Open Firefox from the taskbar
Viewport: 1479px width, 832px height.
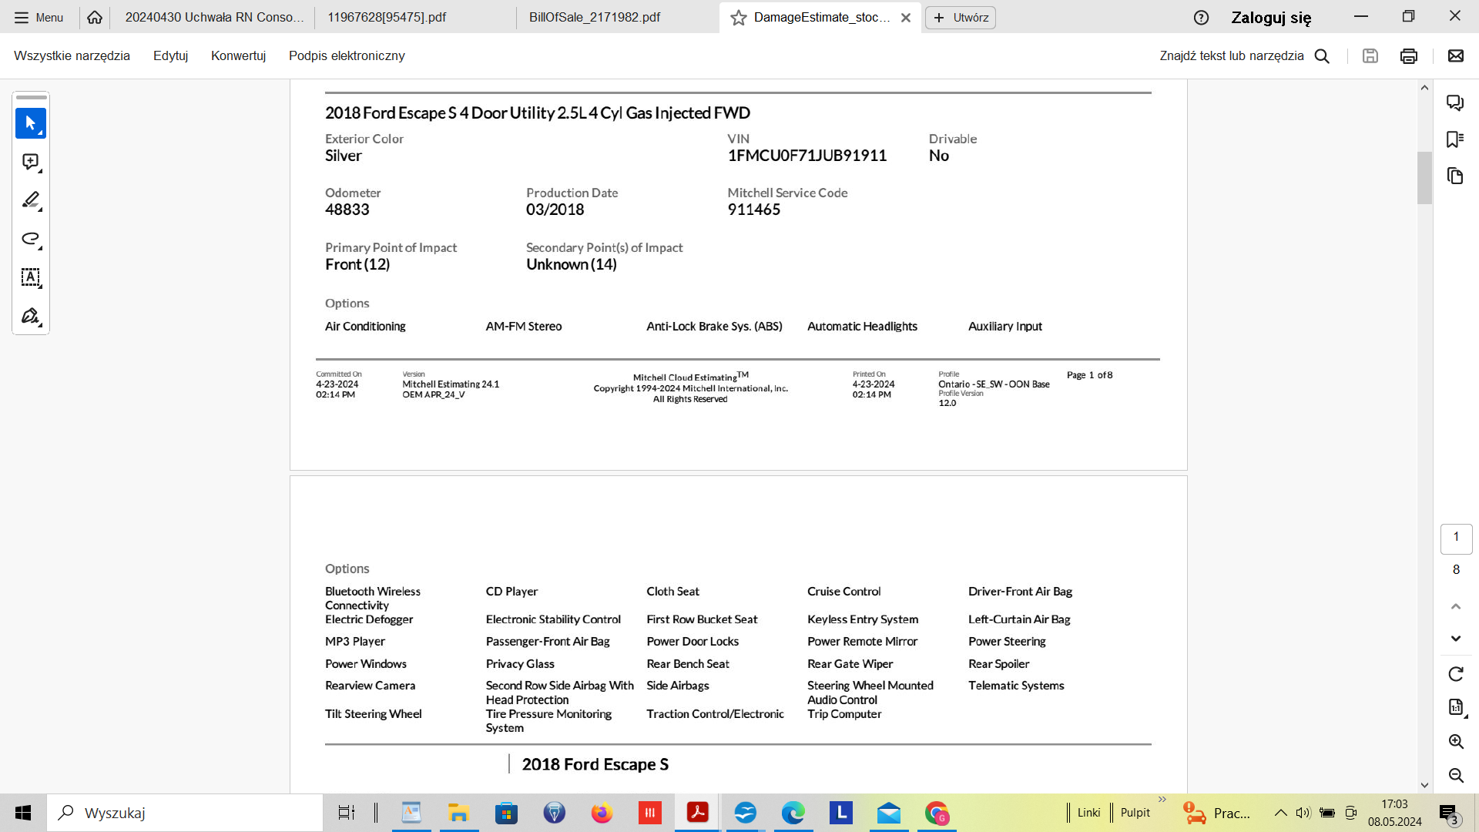coord(602,813)
